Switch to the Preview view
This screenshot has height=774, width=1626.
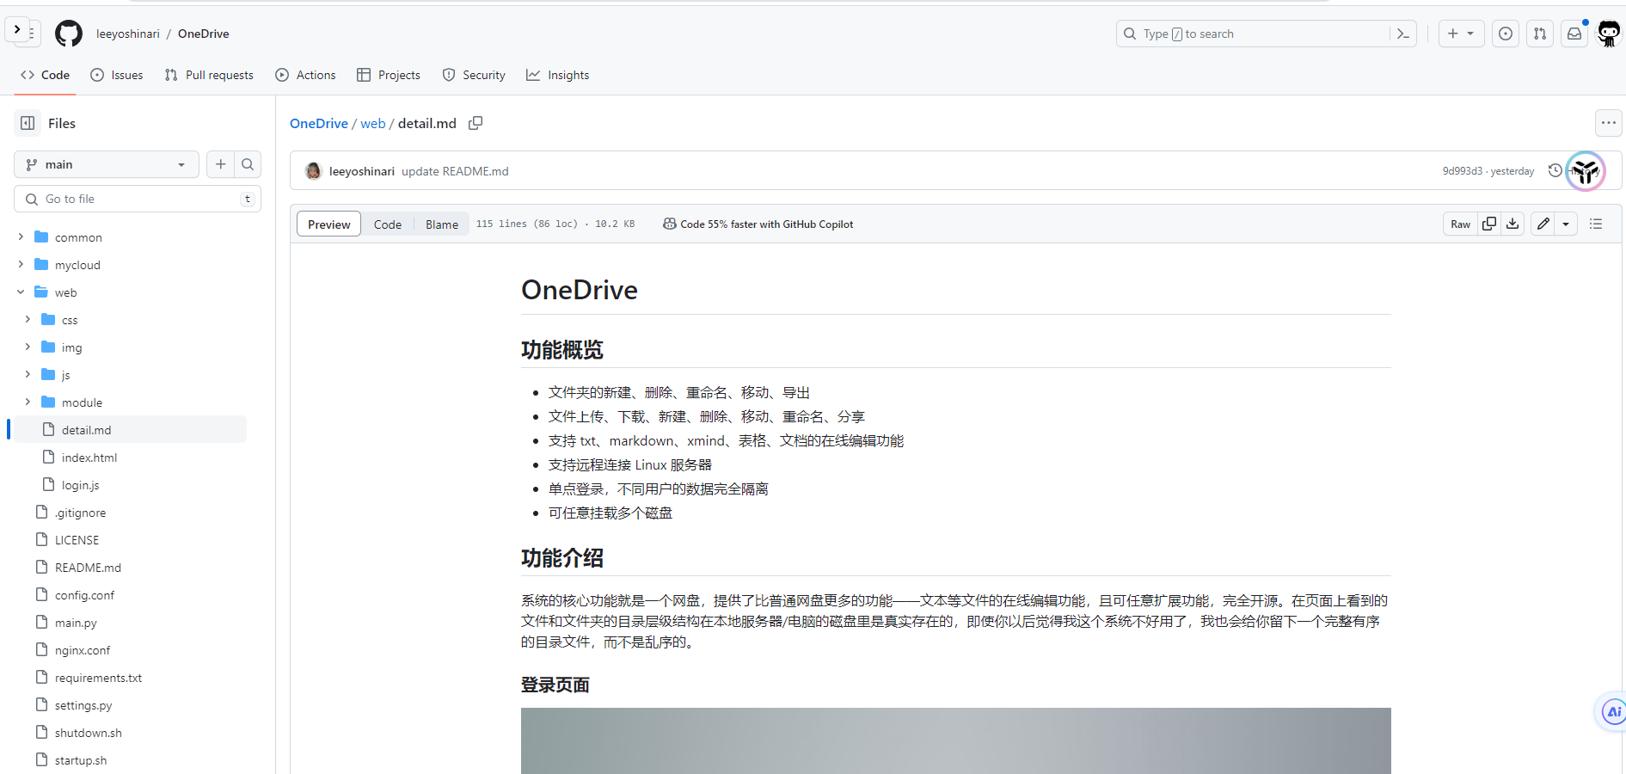[x=328, y=224]
